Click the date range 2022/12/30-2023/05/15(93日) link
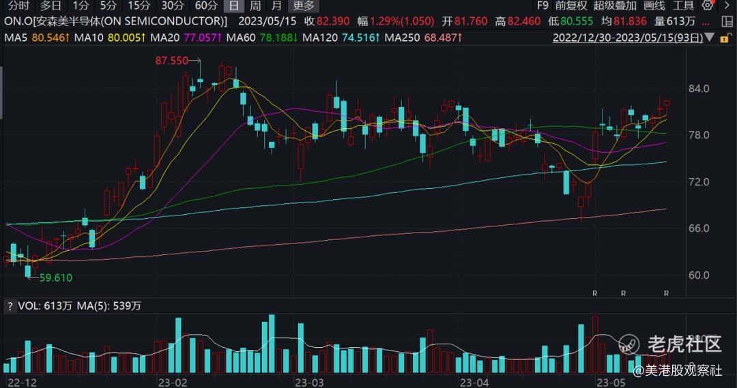737x388 pixels. click(628, 38)
